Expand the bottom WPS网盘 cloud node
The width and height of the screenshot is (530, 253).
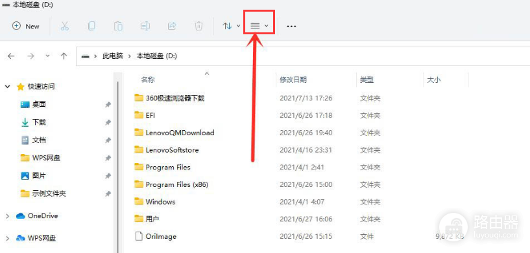point(7,238)
